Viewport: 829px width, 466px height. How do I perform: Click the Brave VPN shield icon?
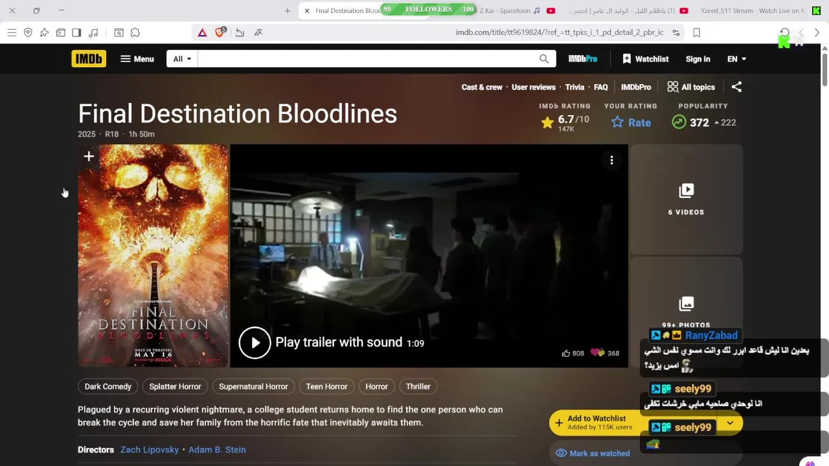pos(28,32)
